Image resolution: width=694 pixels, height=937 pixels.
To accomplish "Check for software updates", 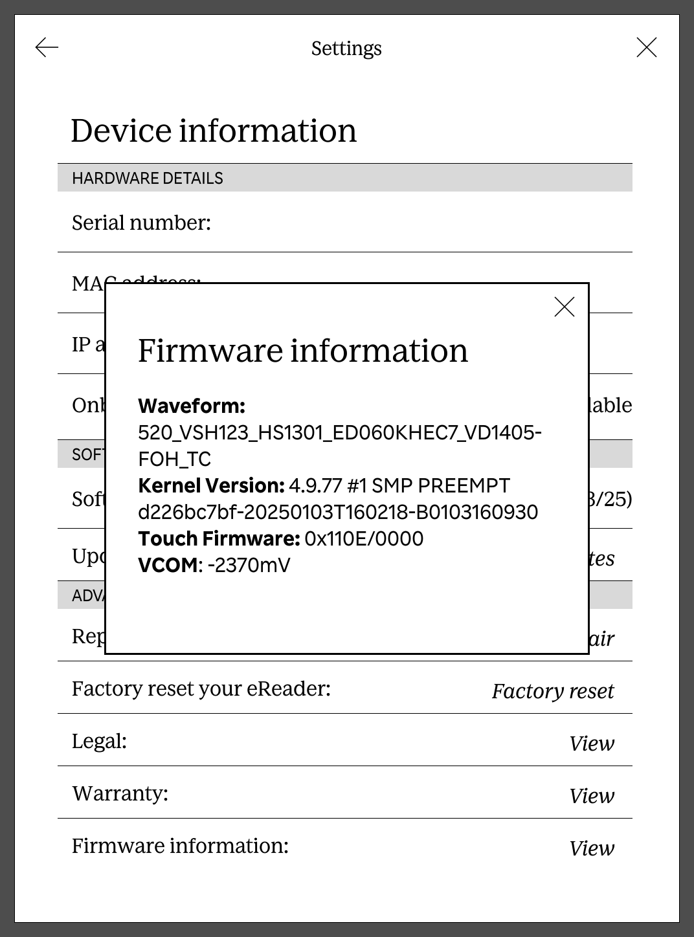I will point(602,558).
